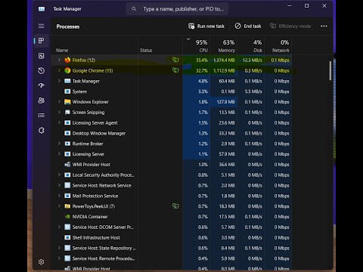Open the three-dot more options menu
The height and width of the screenshot is (272, 363).
pos(324,26)
